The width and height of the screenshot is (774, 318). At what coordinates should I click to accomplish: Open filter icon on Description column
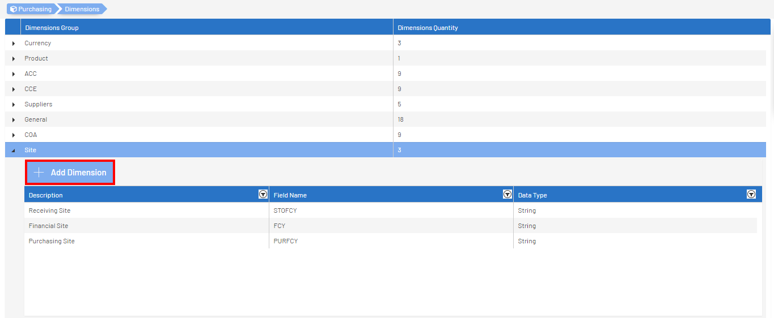point(263,194)
